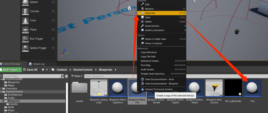Open dropdown arrow after Content breadcrumb

point(70,70)
